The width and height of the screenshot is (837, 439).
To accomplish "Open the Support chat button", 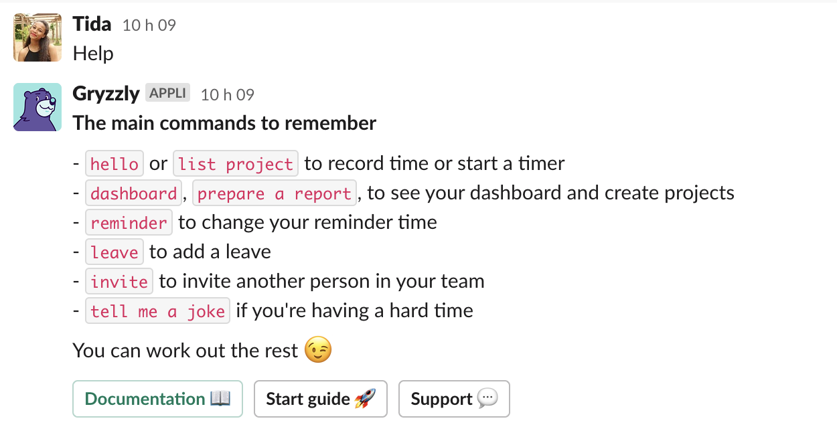I will coord(454,399).
